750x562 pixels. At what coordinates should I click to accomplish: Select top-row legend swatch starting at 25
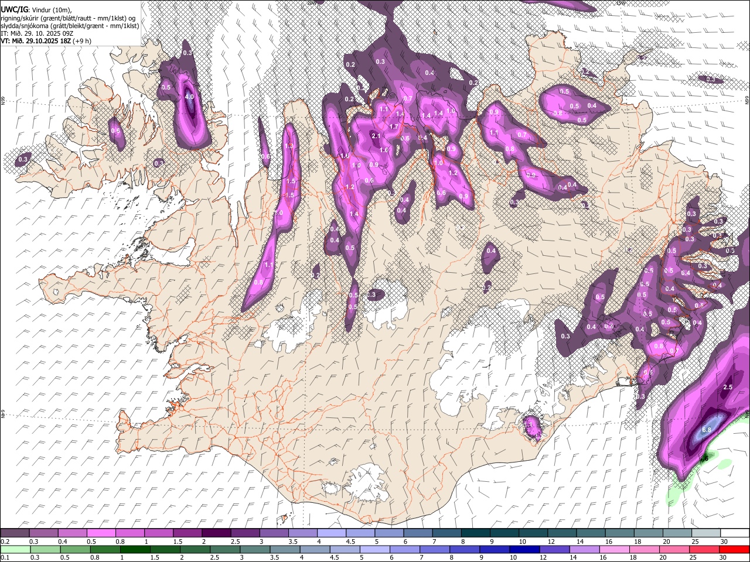coord(706,533)
